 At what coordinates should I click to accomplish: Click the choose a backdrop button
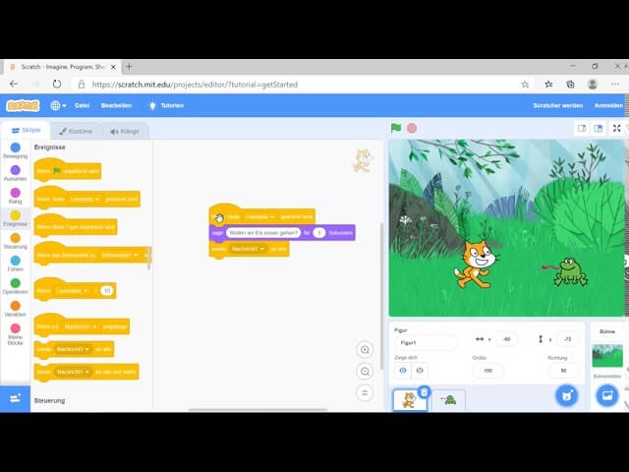coord(607,395)
